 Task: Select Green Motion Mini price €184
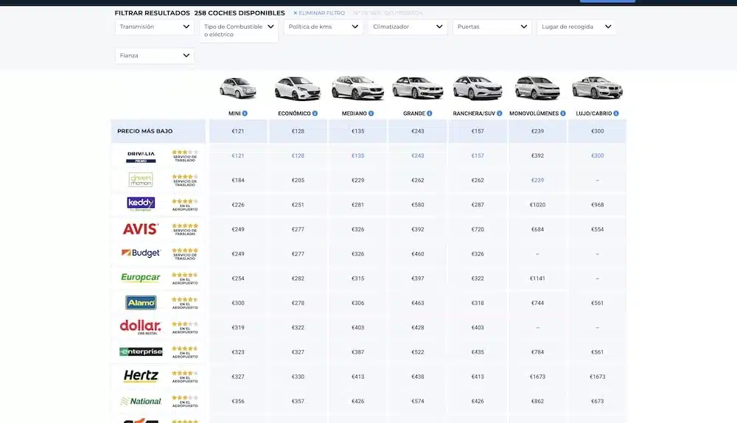238,180
